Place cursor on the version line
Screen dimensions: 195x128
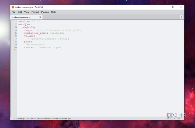pyautogui.click(x=29, y=22)
